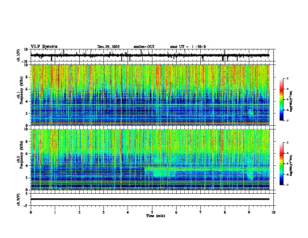308x238 pixels.
Task: Click the "ch.3(V)" axis label
Action: pos(19,199)
